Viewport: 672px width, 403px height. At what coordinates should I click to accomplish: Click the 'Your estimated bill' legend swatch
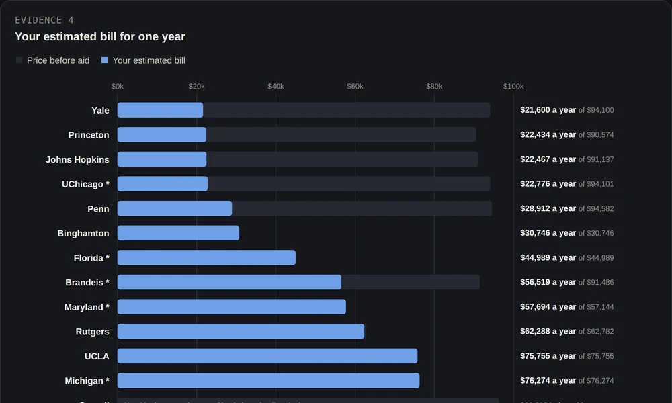click(104, 60)
